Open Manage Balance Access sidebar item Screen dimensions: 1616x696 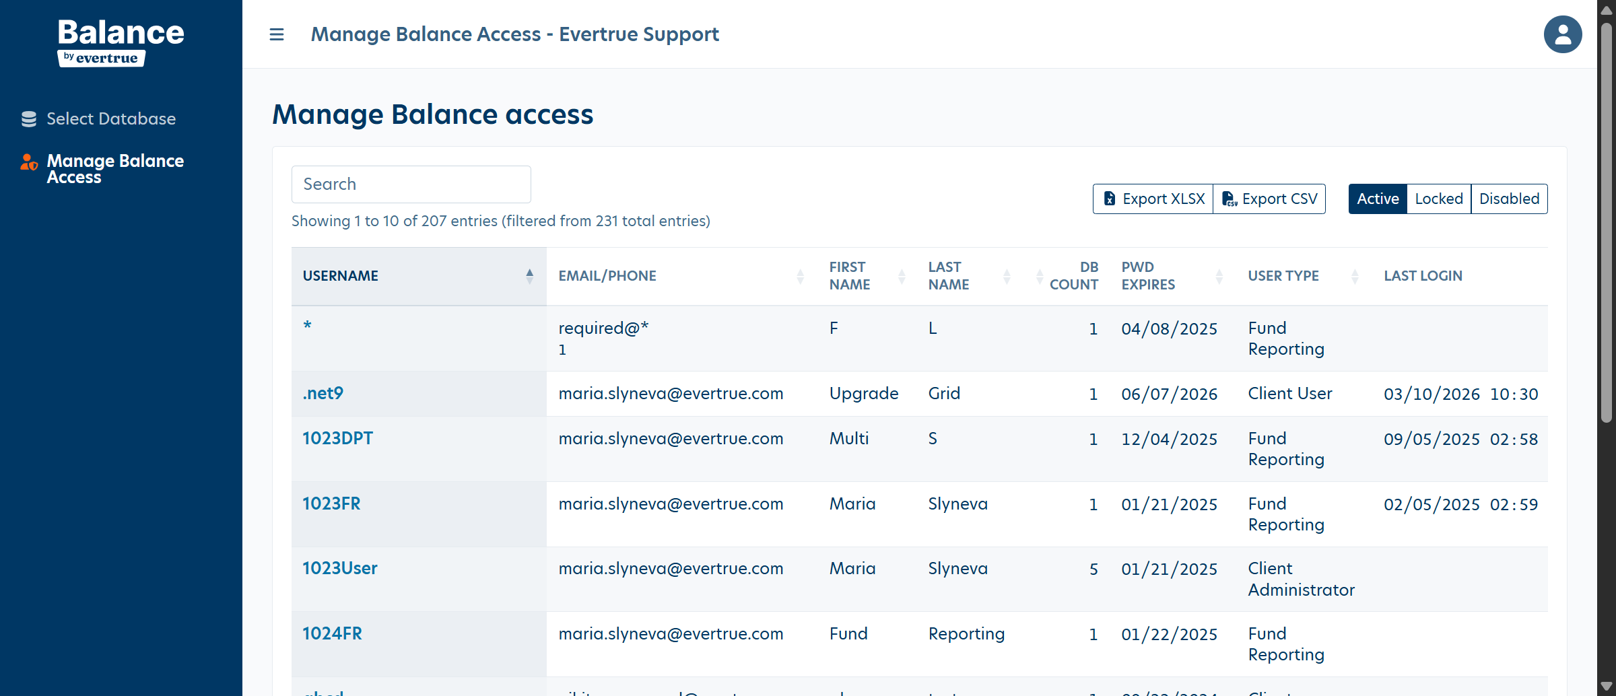(x=115, y=169)
